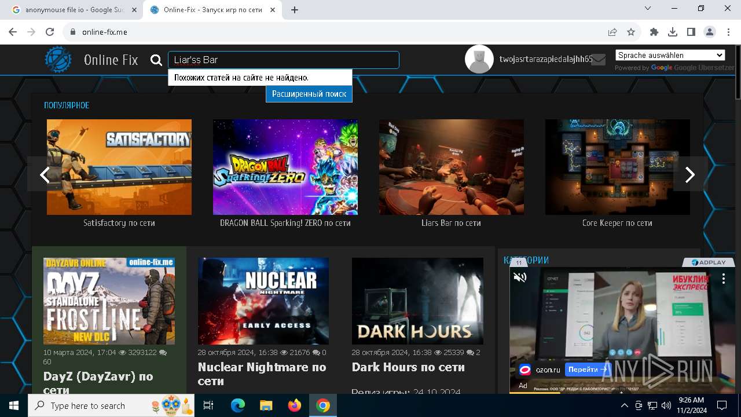Open File Explorer from taskbar
The width and height of the screenshot is (741, 417).
pyautogui.click(x=266, y=405)
